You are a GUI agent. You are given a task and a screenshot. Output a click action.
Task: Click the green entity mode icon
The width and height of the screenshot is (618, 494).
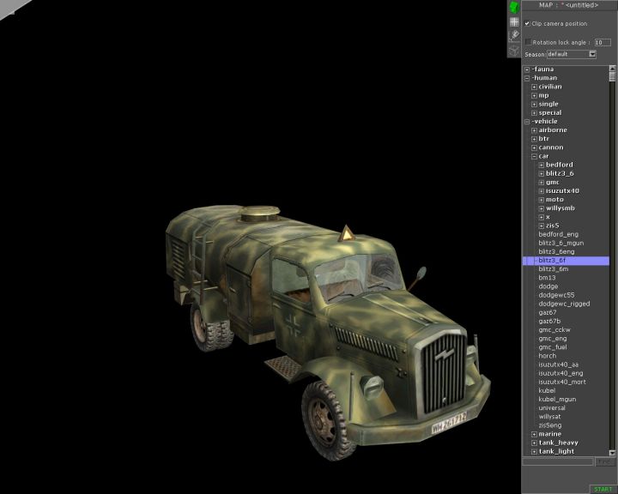click(x=514, y=8)
